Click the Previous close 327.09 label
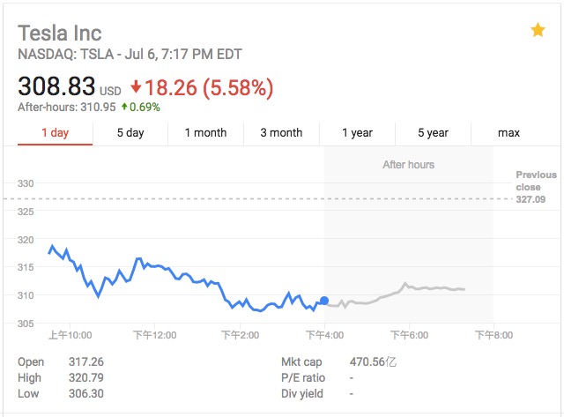This screenshot has width=564, height=417. tap(536, 187)
